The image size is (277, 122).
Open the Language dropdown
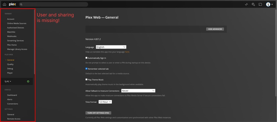111,47
